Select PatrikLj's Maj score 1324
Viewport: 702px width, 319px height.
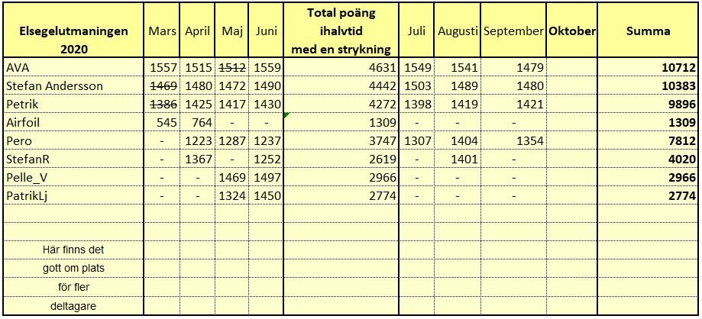233,196
